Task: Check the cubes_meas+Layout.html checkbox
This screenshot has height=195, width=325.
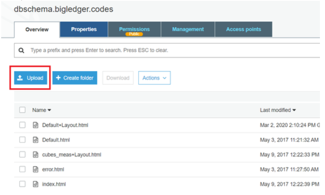Action: (22, 155)
